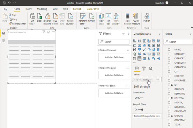Select the Scatter chart visual

tap(144, 50)
